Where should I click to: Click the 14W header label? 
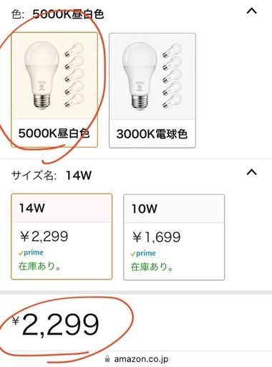[x=32, y=208]
